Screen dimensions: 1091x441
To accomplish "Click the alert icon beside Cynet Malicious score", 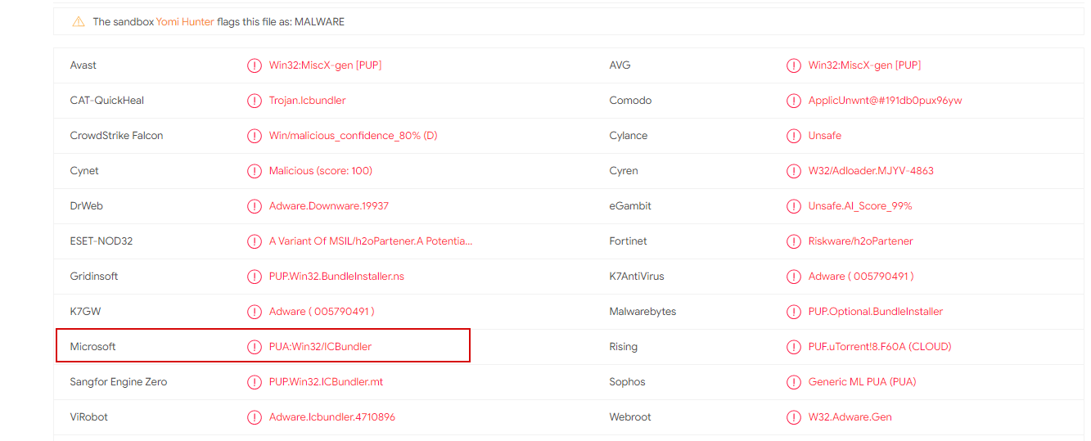I will click(x=255, y=171).
